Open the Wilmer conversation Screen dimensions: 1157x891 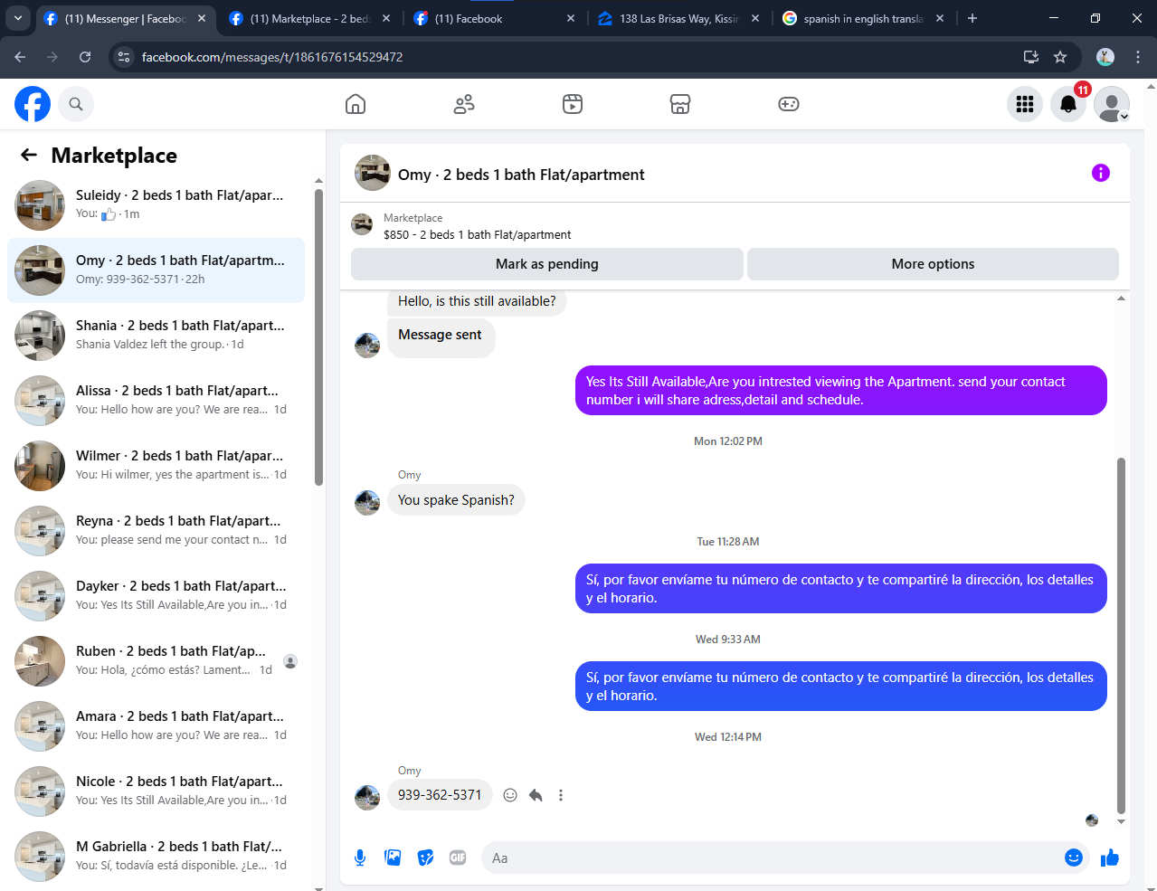pyautogui.click(x=156, y=466)
